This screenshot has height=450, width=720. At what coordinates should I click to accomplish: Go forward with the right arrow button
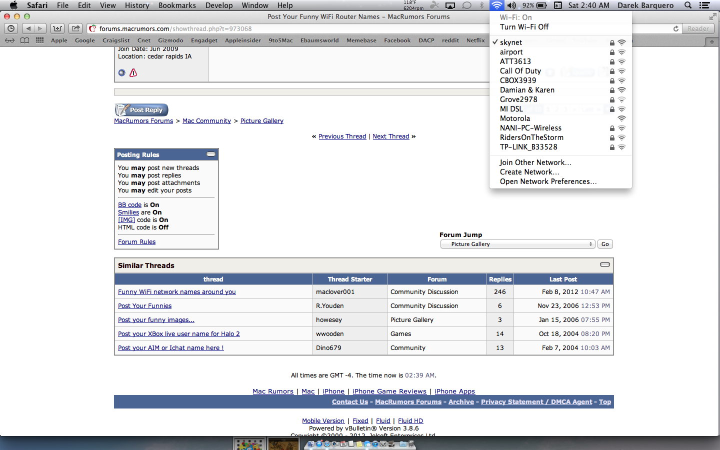[x=40, y=28]
